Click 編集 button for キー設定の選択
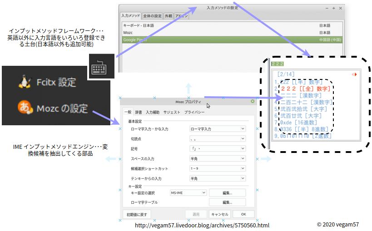 click(x=227, y=193)
